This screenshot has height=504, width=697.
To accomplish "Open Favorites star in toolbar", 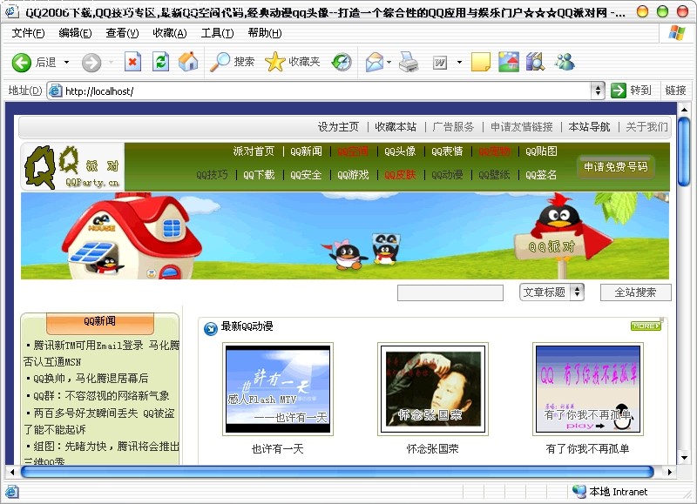I will tap(275, 62).
